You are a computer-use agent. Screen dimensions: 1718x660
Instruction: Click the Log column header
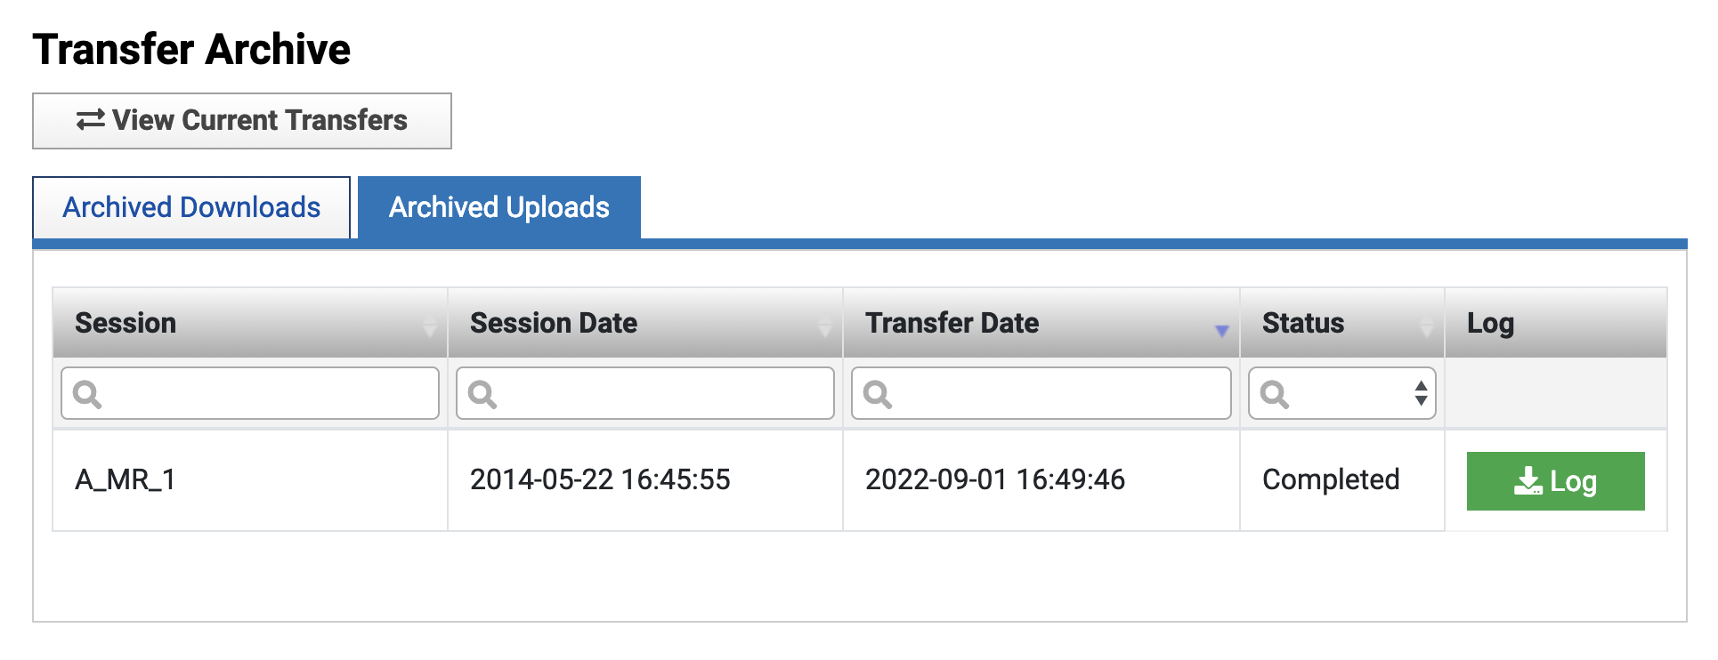click(x=1490, y=323)
